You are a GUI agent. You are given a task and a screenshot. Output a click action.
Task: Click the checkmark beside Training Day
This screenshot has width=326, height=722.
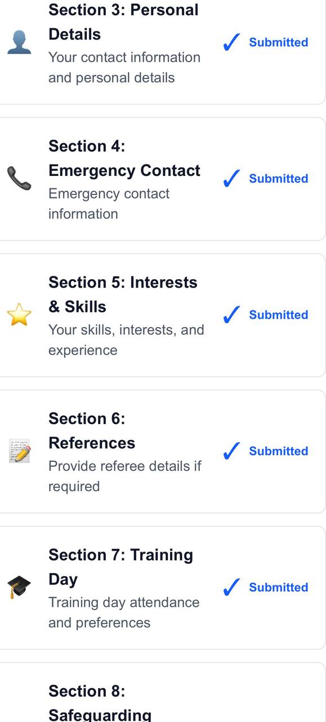231,587
